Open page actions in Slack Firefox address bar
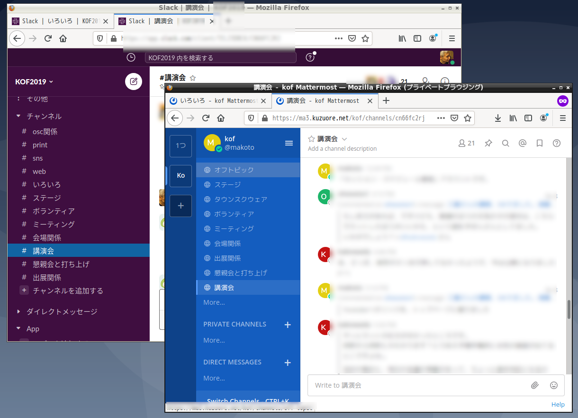The width and height of the screenshot is (578, 418). click(x=339, y=38)
